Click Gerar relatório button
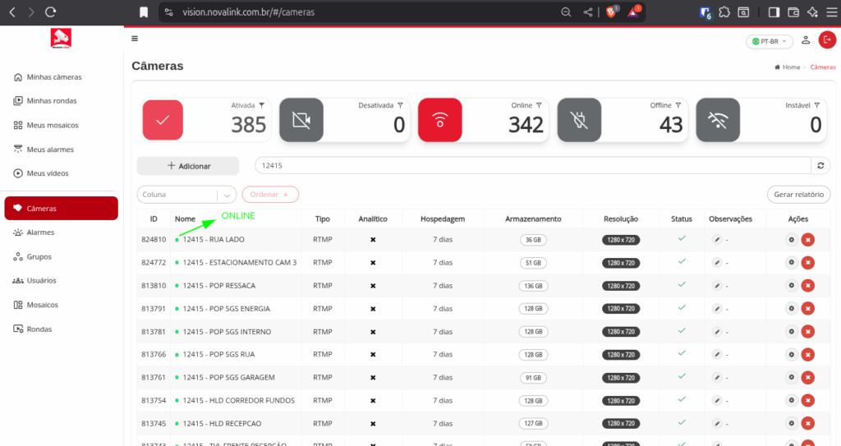The image size is (841, 446). 798,195
